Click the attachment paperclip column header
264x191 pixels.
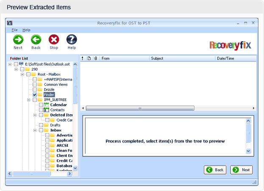point(96,58)
